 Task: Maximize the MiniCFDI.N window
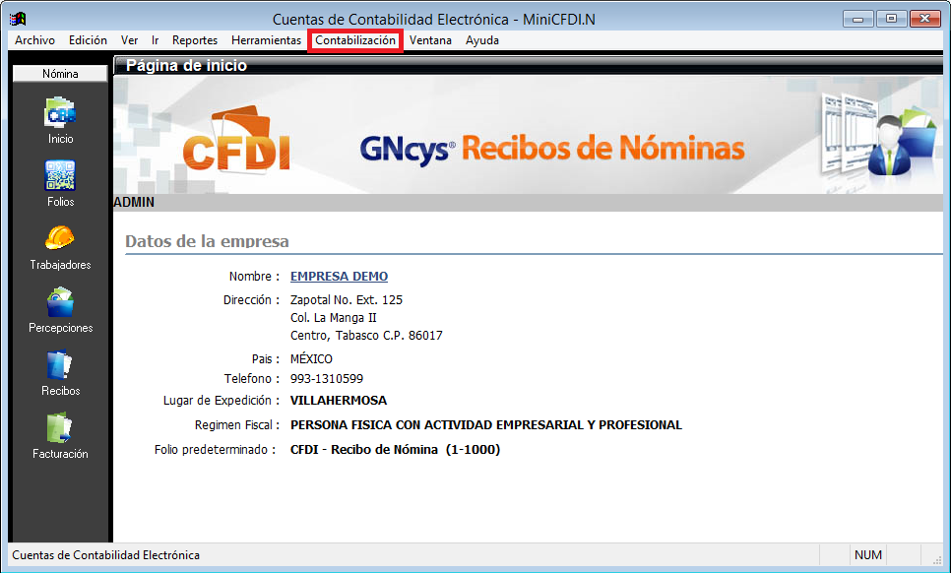coord(891,19)
